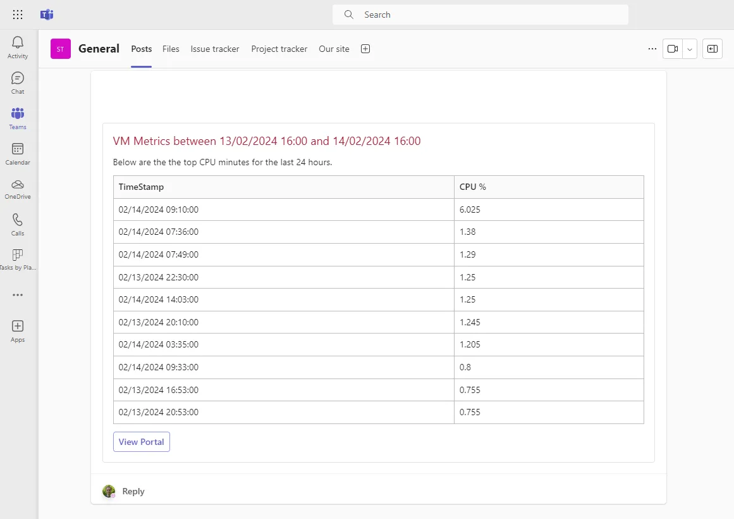The width and height of the screenshot is (734, 519).
Task: Expand the Meet button dropdown chevron
Action: point(689,48)
